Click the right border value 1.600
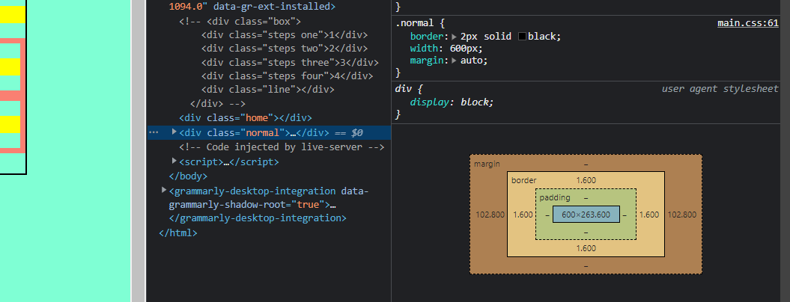Image resolution: width=790 pixels, height=302 pixels. [649, 215]
